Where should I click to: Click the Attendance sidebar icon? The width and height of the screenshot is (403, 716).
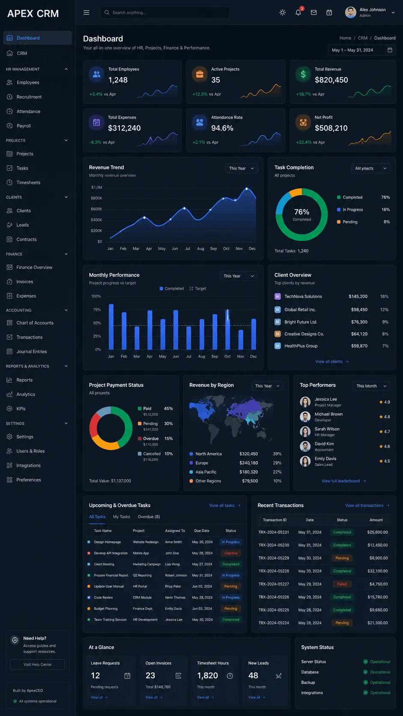click(9, 111)
